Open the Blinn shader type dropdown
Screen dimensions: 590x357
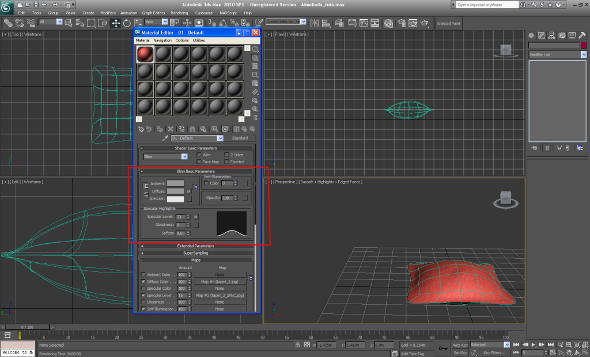(x=165, y=156)
